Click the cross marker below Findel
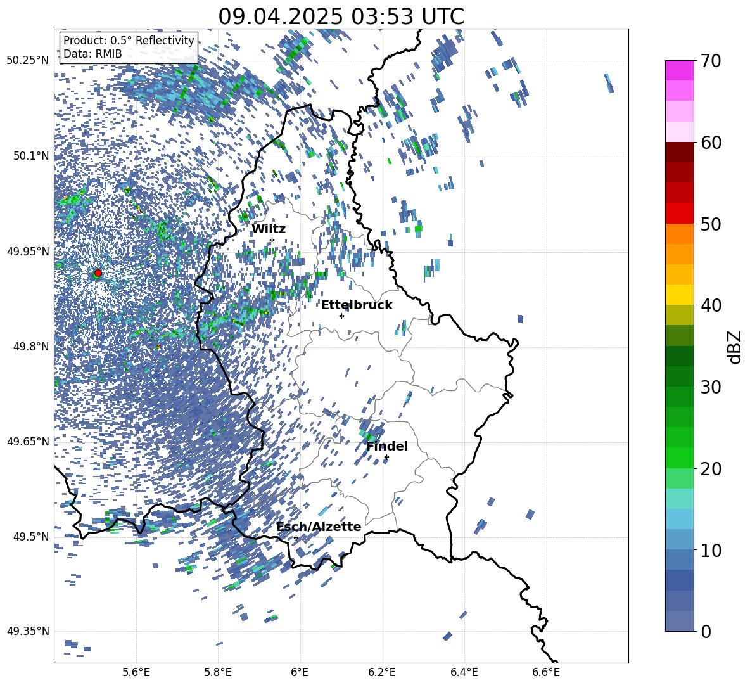This screenshot has width=750, height=685. pos(386,458)
